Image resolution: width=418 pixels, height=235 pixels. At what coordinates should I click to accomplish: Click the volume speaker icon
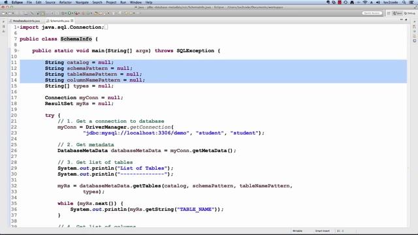tap(378, 3)
